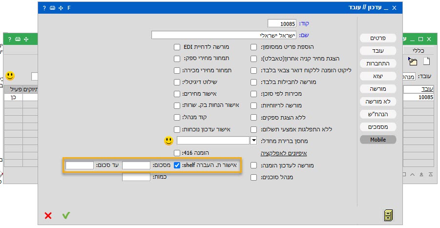Screen dimensions: 440x228
Task: Click the print icon in blue title bar
Action: tap(51, 8)
